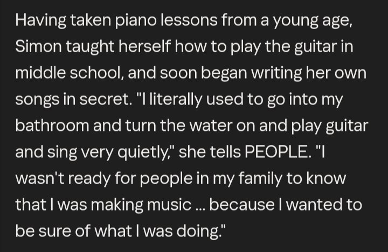Viewport: 388px width, 252px height.
Task: Click the word "PEOPLE" in the paragraph
Action: tap(276, 151)
